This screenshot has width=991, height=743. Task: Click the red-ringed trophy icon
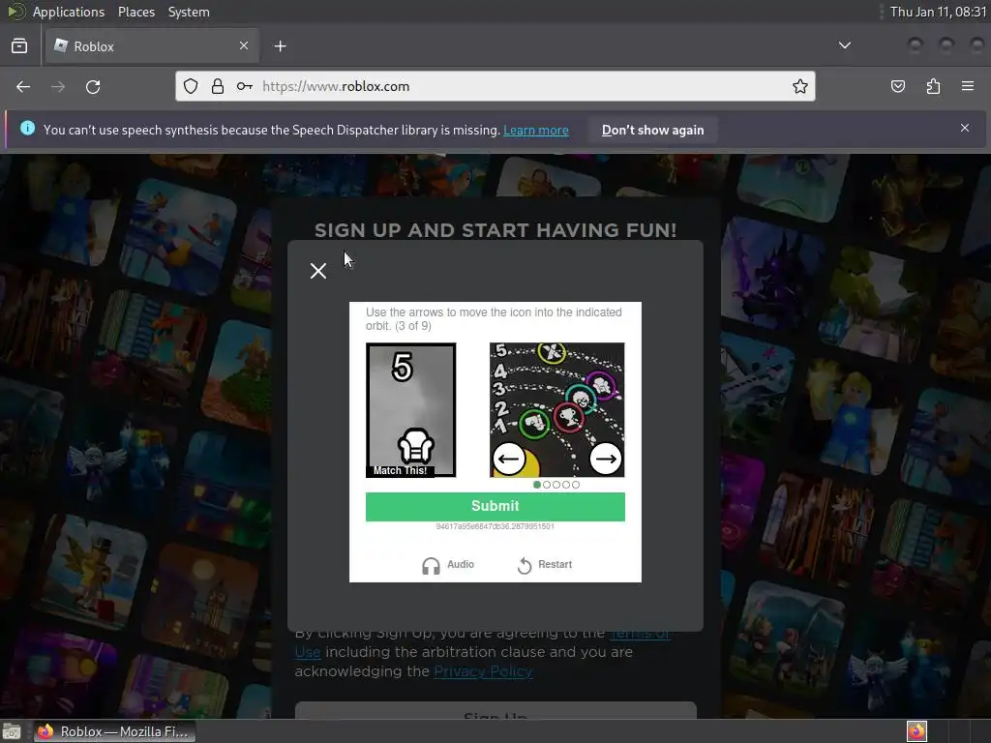coord(568,418)
